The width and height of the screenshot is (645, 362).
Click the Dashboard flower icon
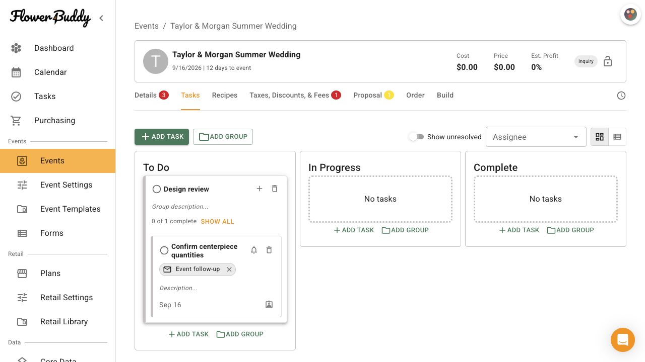16,48
